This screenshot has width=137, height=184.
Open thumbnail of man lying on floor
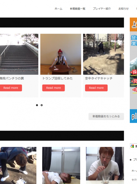[x=61, y=165]
